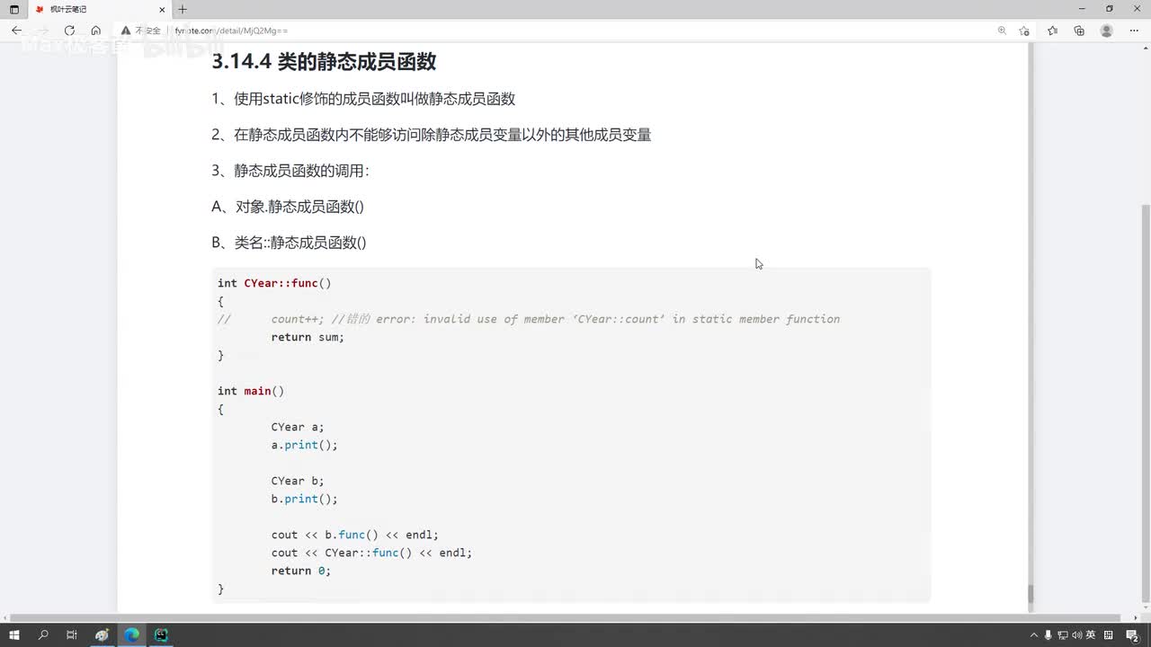The image size is (1151, 647).
Task: Click the code line cout << b.func() << endl;
Action: [355, 535]
